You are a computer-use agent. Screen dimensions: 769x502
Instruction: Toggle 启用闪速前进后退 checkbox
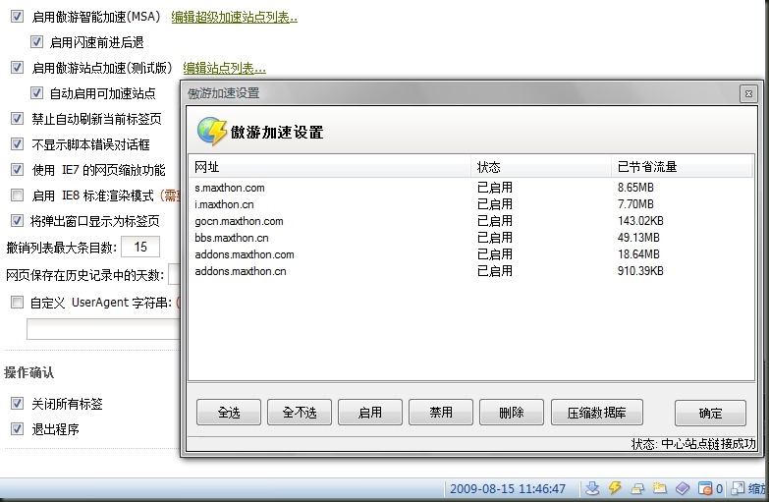[36, 41]
